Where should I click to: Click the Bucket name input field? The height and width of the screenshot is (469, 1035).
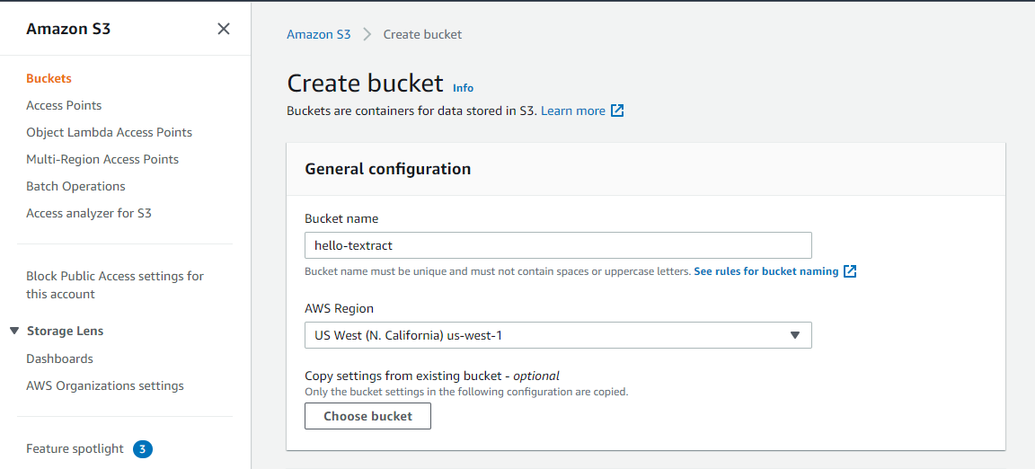558,245
